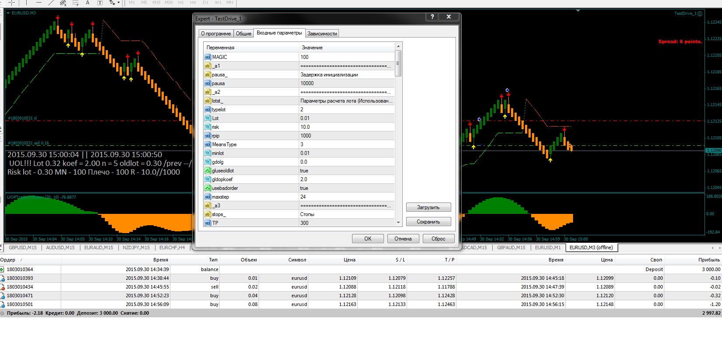
Task: Click the parameter list vertical scrollbar thumb
Action: pos(398,63)
